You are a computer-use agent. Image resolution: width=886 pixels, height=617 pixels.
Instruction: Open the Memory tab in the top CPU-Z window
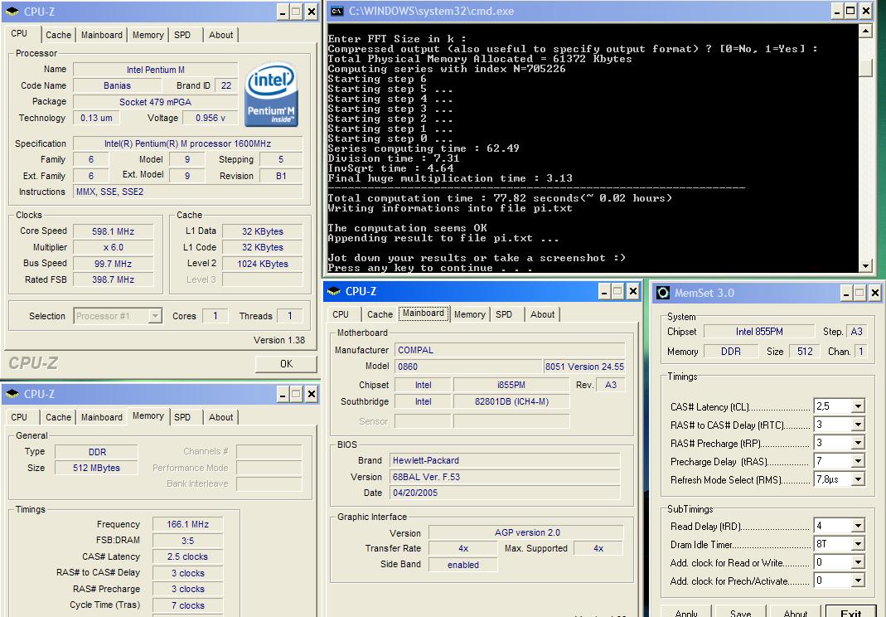coord(148,35)
